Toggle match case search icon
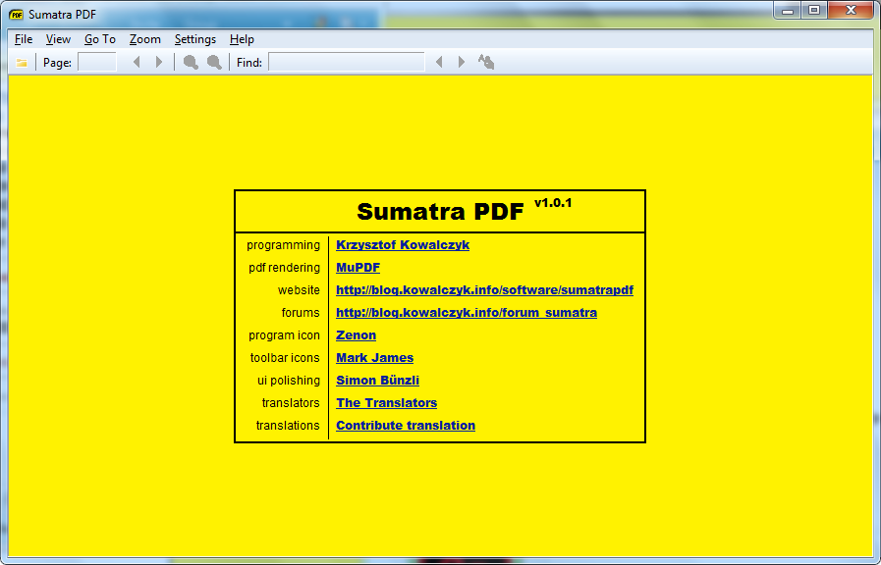The image size is (881, 565). (486, 62)
